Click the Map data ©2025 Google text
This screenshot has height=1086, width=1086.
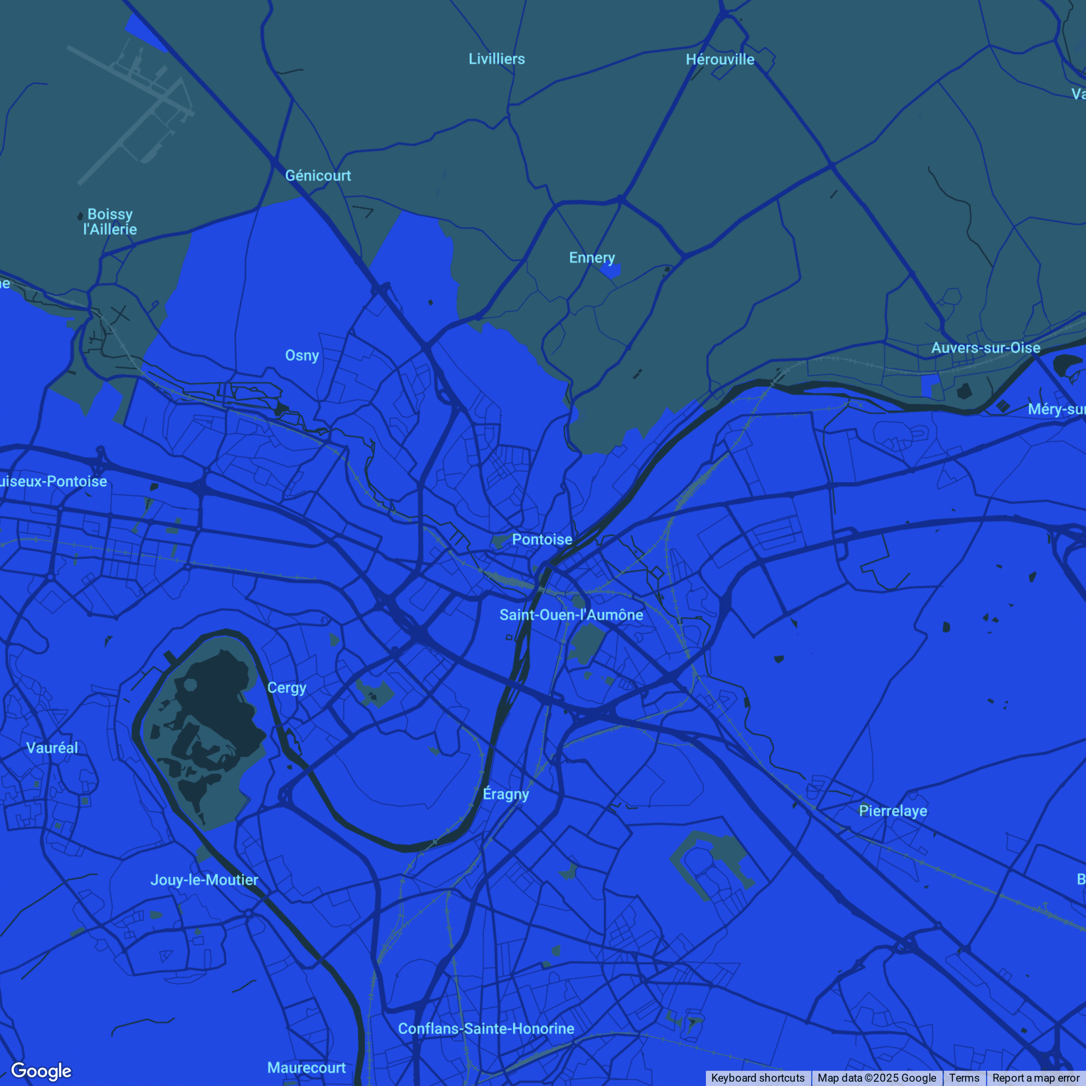click(877, 1078)
